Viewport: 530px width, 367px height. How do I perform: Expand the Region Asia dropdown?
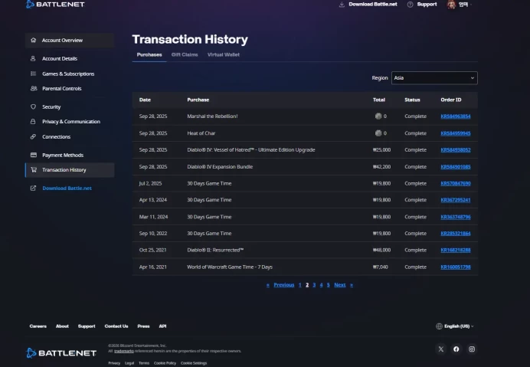point(434,78)
